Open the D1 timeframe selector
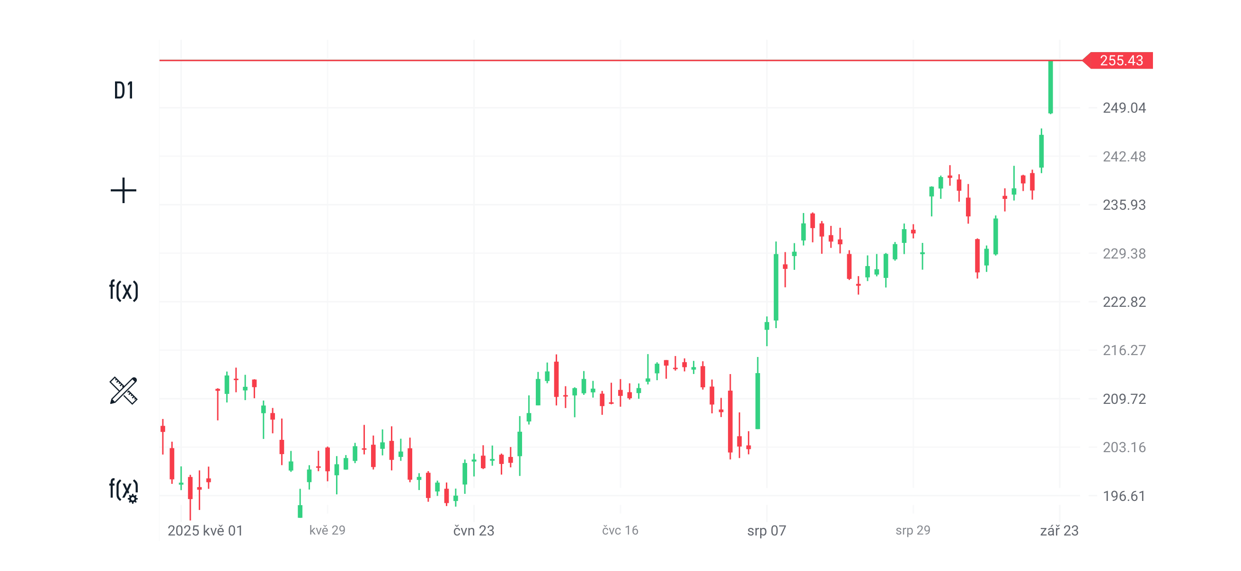This screenshot has width=1241, height=571. (124, 90)
